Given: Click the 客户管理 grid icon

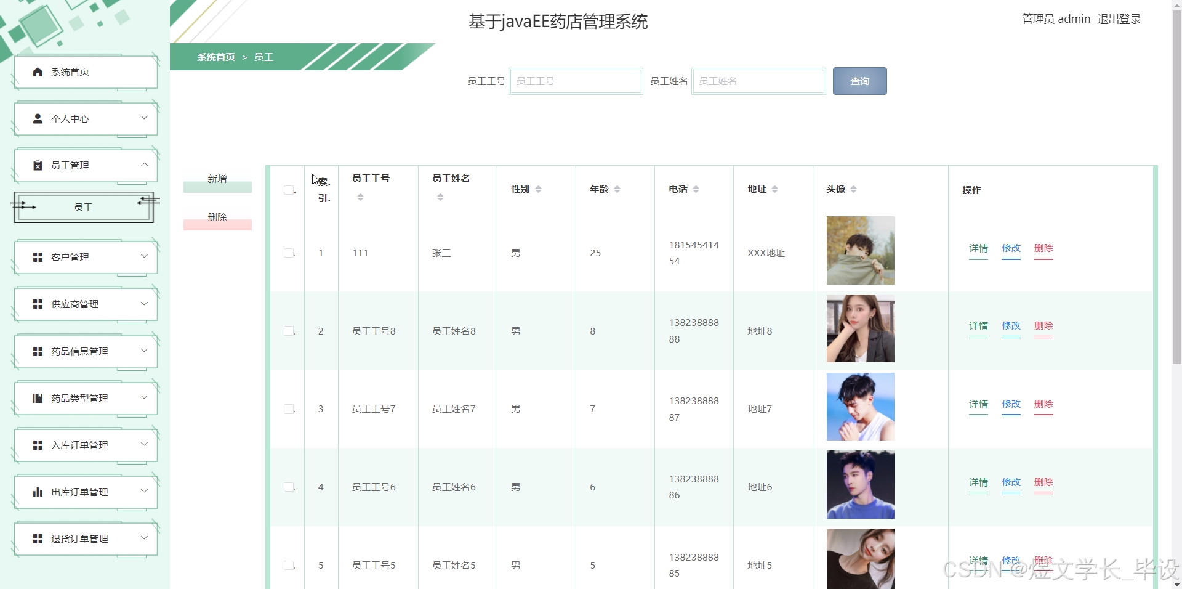Looking at the screenshot, I should pyautogui.click(x=36, y=257).
